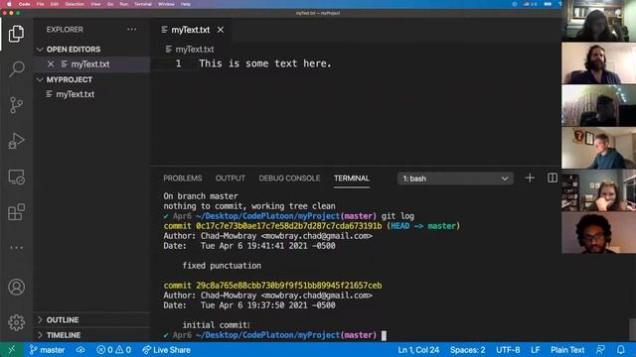Image resolution: width=636 pixels, height=357 pixels.
Task: Click 'initial commit' message in terminal
Action: pos(216,325)
